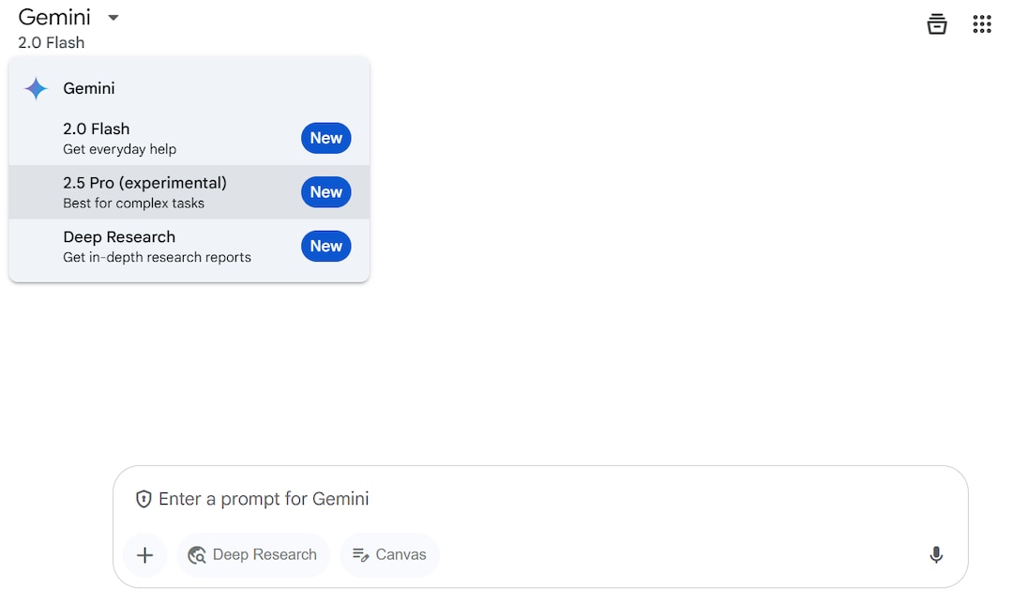1013x589 pixels.
Task: Toggle the Canvas chip
Action: (x=389, y=555)
